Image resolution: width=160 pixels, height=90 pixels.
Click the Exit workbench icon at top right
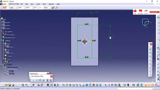point(158,17)
